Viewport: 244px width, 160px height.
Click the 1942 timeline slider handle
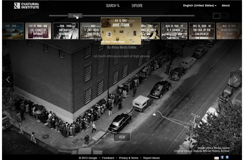click(75, 16)
